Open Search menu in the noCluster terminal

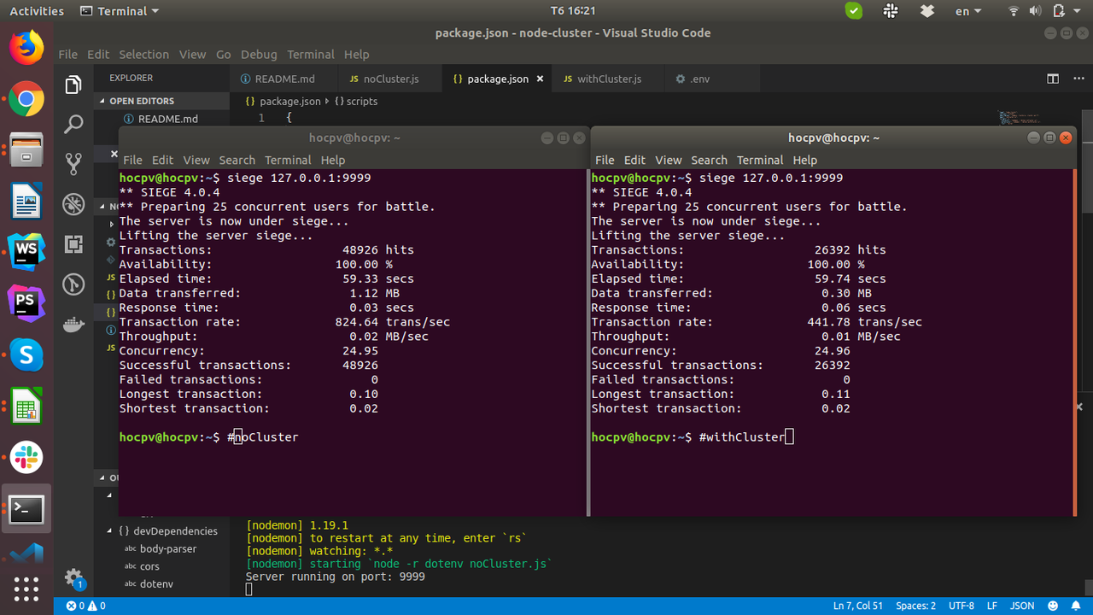(237, 160)
